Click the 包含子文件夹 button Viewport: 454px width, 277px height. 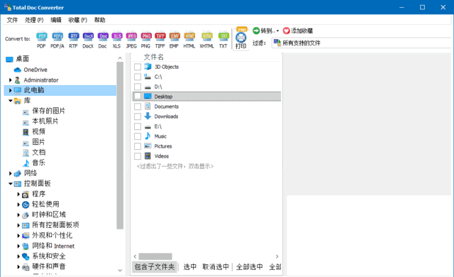click(155, 267)
